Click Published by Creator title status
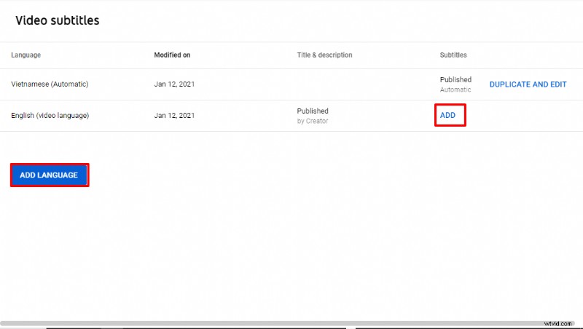The width and height of the screenshot is (583, 329). (313, 116)
